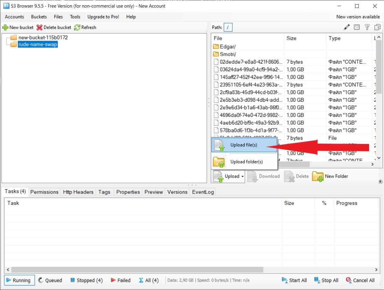This screenshot has height=290, width=384.
Task: Select the rude-name-swap bucket
Action: (x=38, y=44)
